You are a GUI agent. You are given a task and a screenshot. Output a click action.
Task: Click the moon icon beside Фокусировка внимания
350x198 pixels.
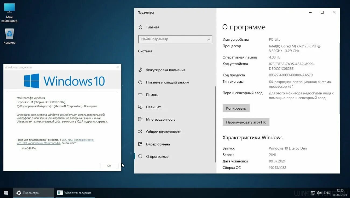(x=140, y=70)
